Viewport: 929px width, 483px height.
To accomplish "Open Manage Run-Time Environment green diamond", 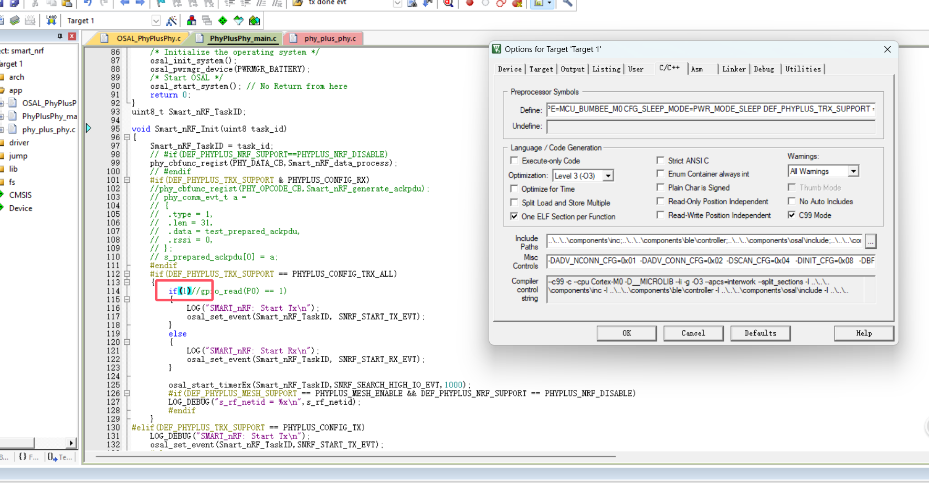I will point(223,20).
